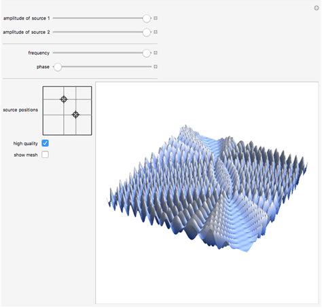
Task: Click the 'source positions' label
Action: point(20,110)
